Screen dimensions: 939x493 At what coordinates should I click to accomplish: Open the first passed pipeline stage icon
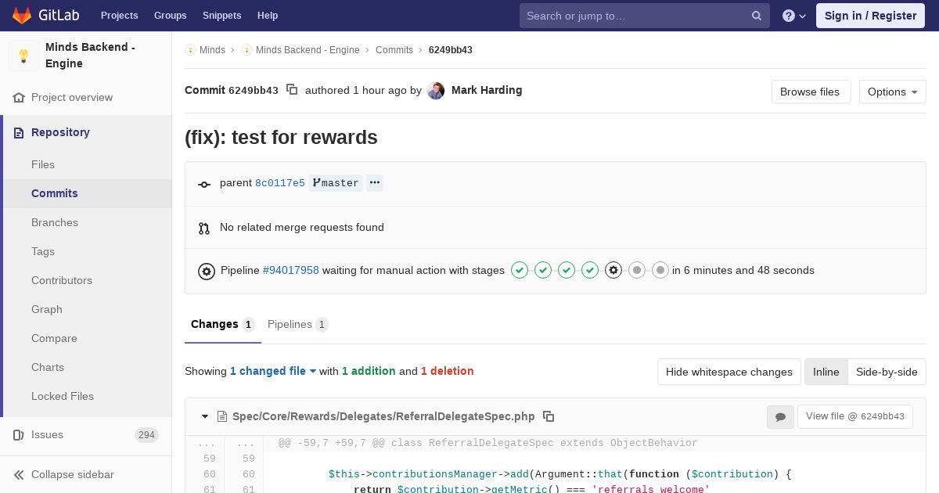click(x=520, y=270)
